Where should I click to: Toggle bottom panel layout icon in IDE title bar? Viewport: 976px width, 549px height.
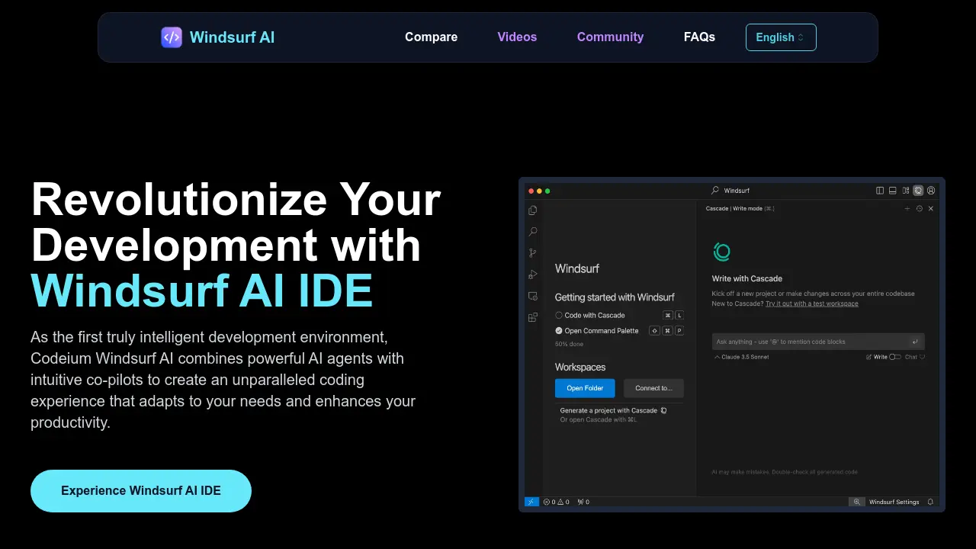893,191
